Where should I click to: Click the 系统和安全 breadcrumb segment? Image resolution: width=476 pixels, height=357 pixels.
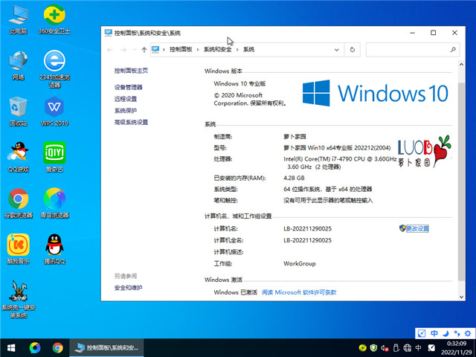coord(217,50)
